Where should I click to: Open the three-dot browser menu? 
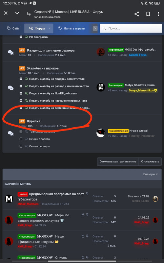158,14
